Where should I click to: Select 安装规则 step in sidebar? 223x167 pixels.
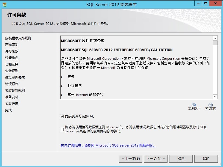click(x=12, y=71)
